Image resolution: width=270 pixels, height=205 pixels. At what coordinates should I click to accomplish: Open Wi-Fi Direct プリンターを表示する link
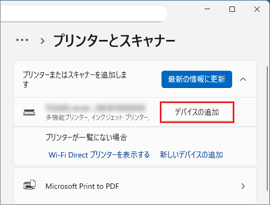tap(99, 155)
